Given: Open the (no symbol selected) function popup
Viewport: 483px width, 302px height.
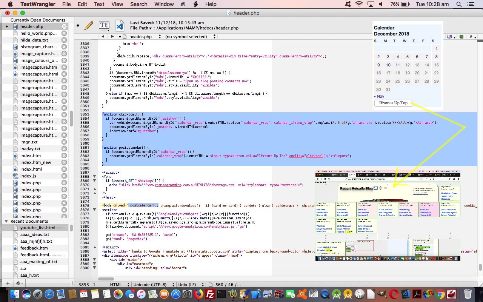Looking at the screenshot, I should pyautogui.click(x=191, y=37).
